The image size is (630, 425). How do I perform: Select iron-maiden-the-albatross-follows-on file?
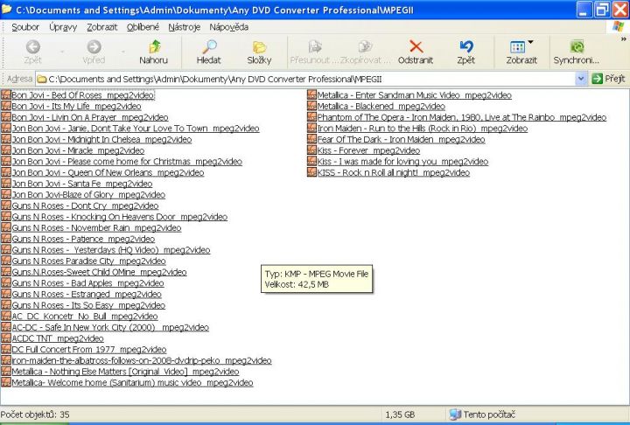pos(142,360)
